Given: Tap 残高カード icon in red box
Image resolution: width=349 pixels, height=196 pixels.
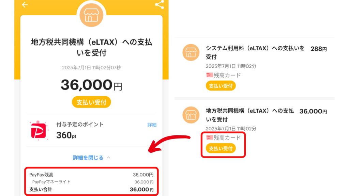Looking at the screenshot, I should pyautogui.click(x=209, y=138).
